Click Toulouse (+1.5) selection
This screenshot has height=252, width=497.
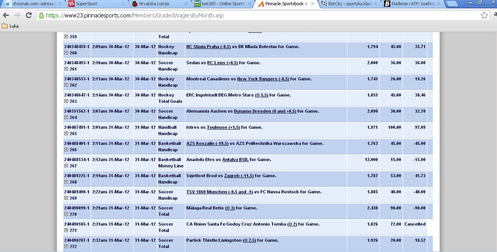[223, 127]
